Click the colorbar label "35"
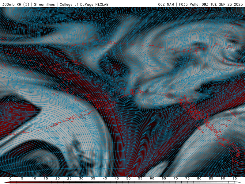The height and width of the screenshot is (184, 245). (x=93, y=178)
